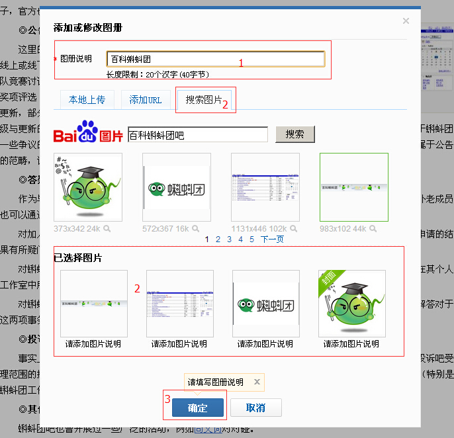454x438 pixels.
Task: Click the Baidu image search input box
Action: (197, 134)
